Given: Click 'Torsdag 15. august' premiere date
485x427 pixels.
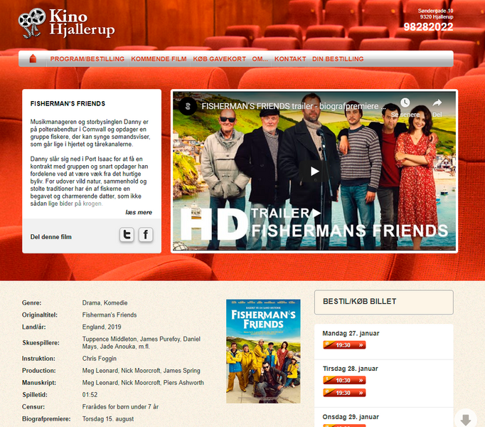Looking at the screenshot, I should click(108, 419).
